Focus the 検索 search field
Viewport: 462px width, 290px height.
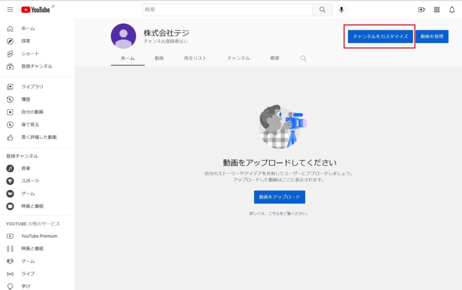point(227,10)
